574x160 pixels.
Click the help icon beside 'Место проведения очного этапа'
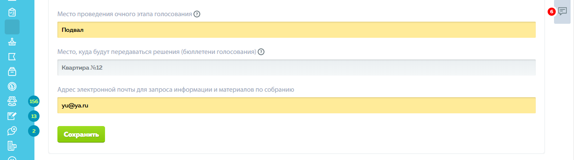[197, 14]
